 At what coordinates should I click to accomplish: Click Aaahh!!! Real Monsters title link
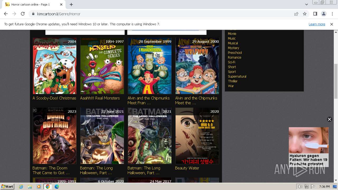click(x=100, y=98)
